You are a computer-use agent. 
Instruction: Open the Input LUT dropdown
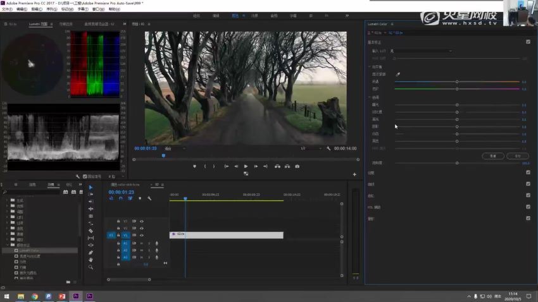[422, 51]
